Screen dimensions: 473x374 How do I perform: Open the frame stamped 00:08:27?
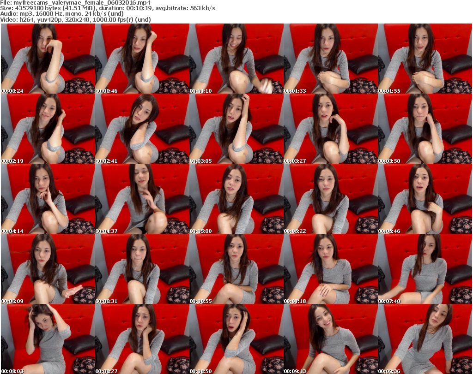pos(142,339)
